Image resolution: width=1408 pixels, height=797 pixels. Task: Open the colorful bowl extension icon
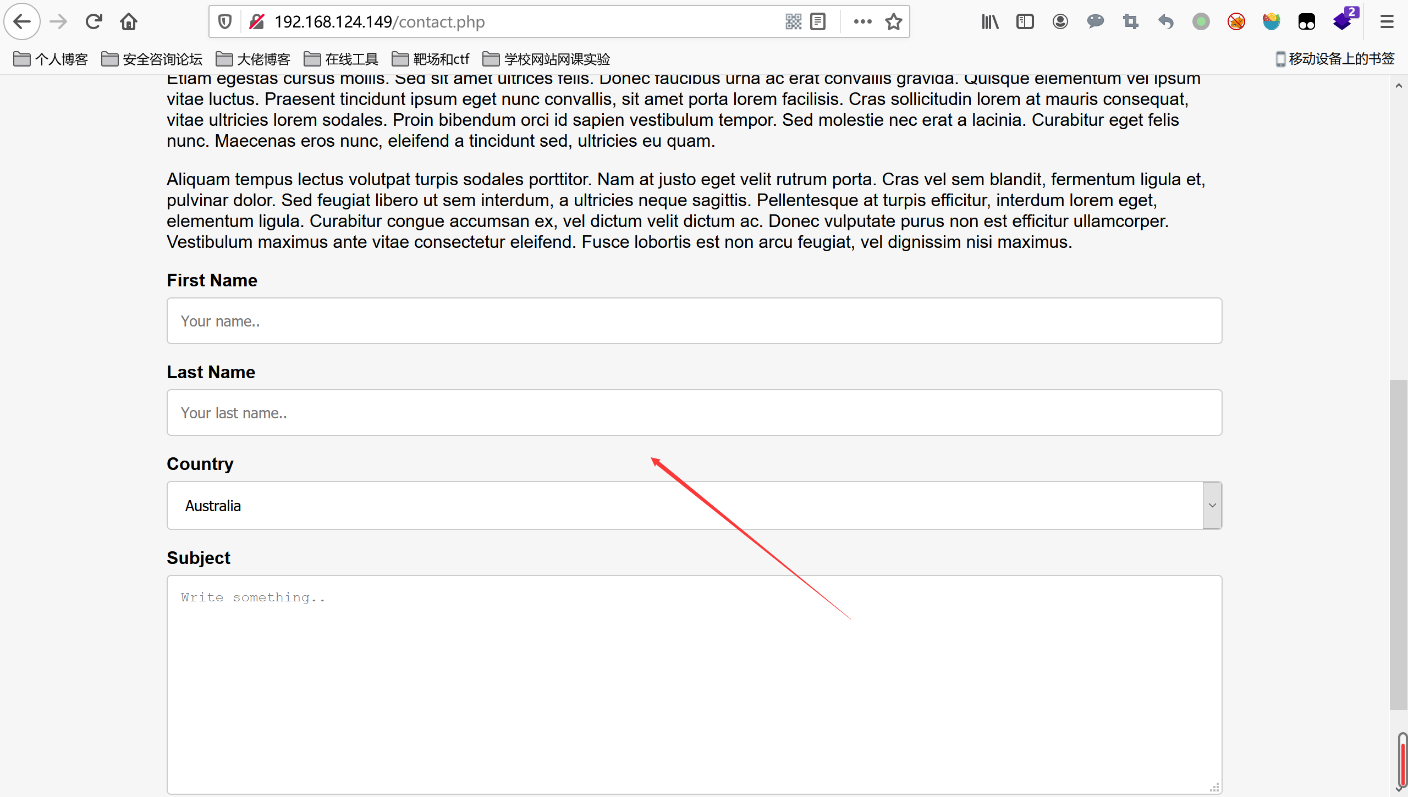1272,22
